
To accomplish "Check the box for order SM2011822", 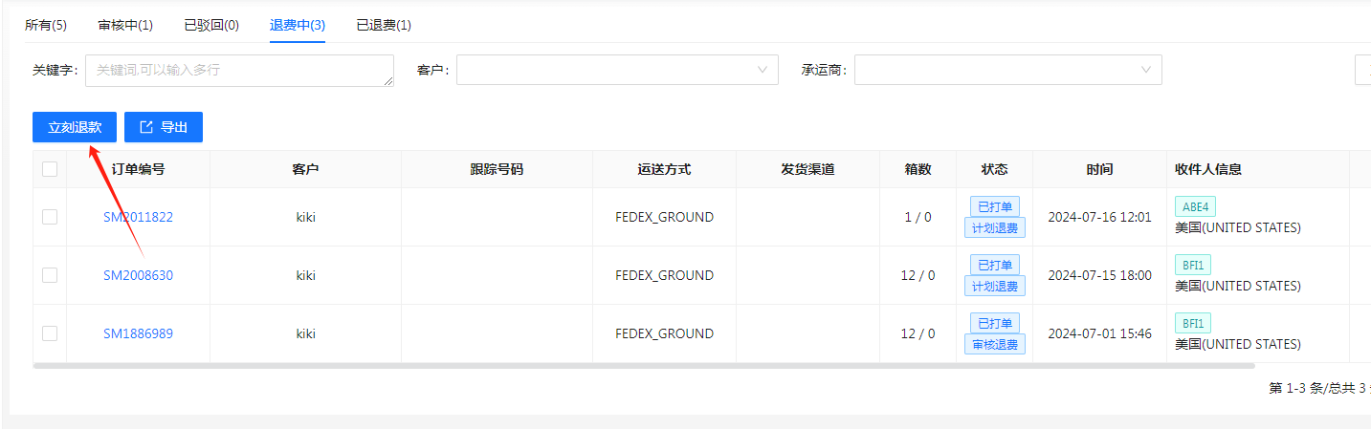I will point(50,217).
